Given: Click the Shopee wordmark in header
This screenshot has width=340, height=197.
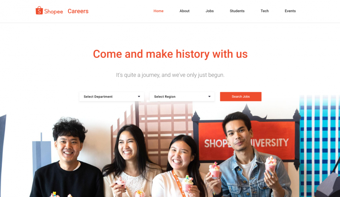Looking at the screenshot, I should pyautogui.click(x=54, y=11).
